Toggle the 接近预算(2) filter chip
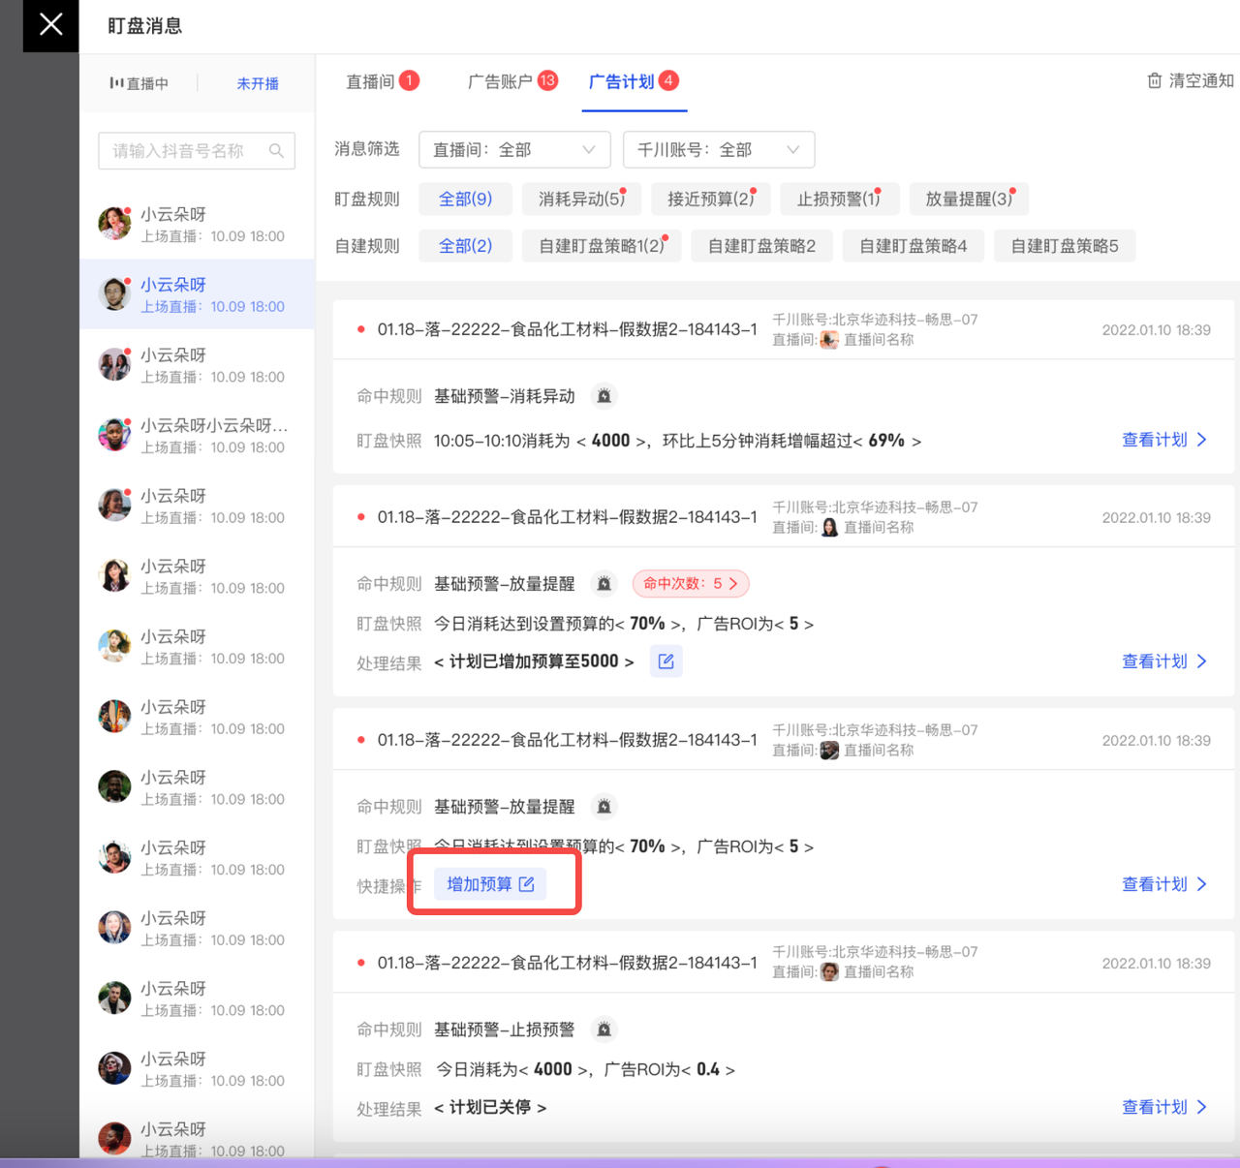This screenshot has height=1168, width=1240. click(710, 199)
